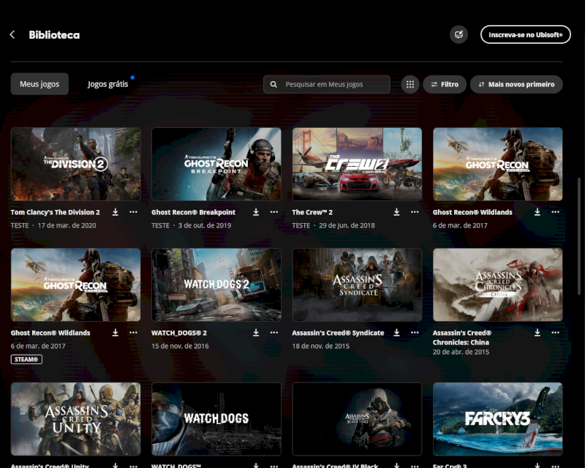This screenshot has width=585, height=468.
Task: Focus the Pesquisar em Meus jogos search field
Action: click(x=326, y=84)
